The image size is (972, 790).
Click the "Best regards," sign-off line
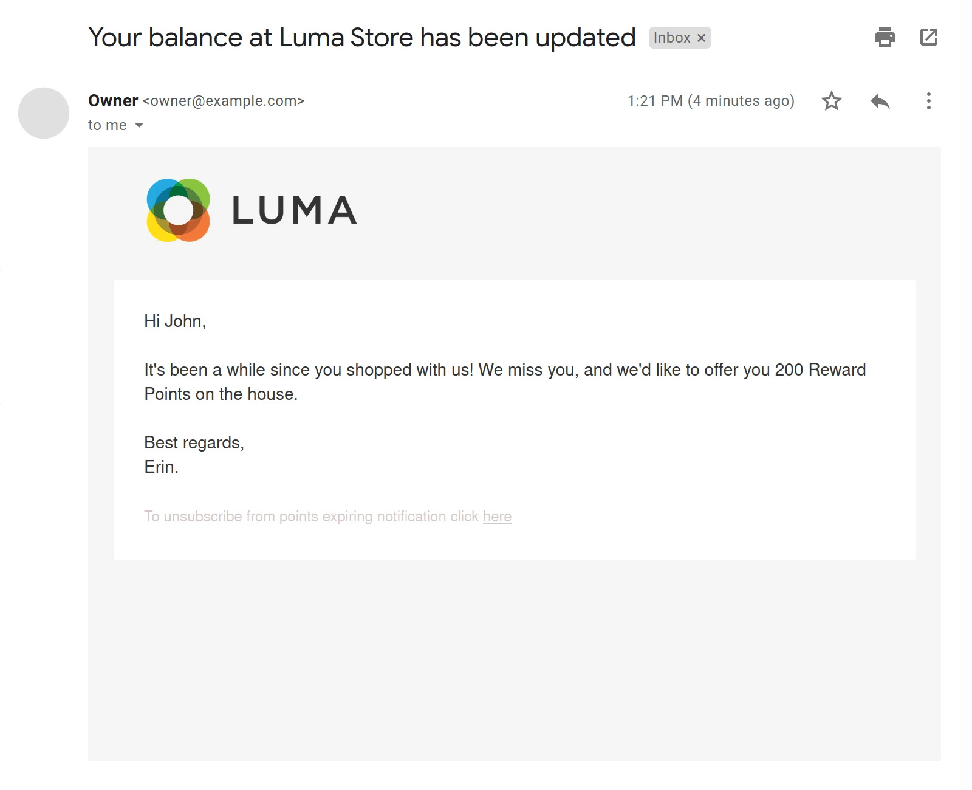coord(194,442)
